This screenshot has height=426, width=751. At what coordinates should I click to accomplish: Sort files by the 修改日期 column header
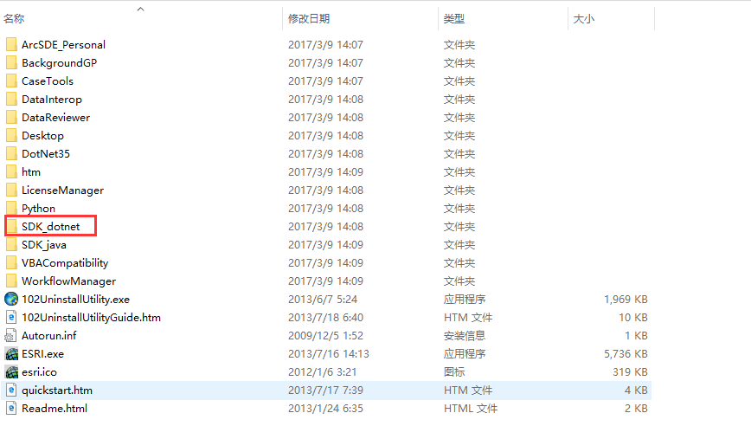coord(309,19)
